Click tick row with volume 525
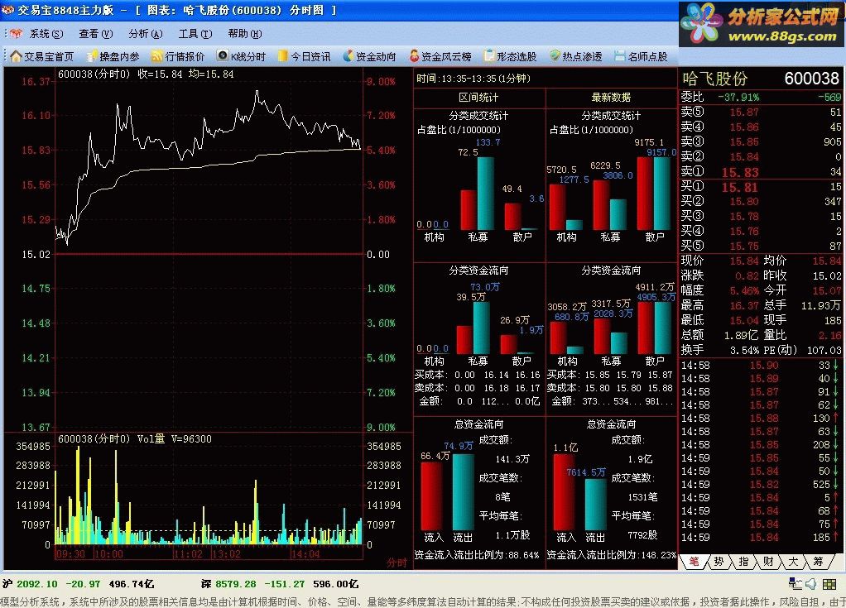The height and width of the screenshot is (608, 846). (x=761, y=485)
